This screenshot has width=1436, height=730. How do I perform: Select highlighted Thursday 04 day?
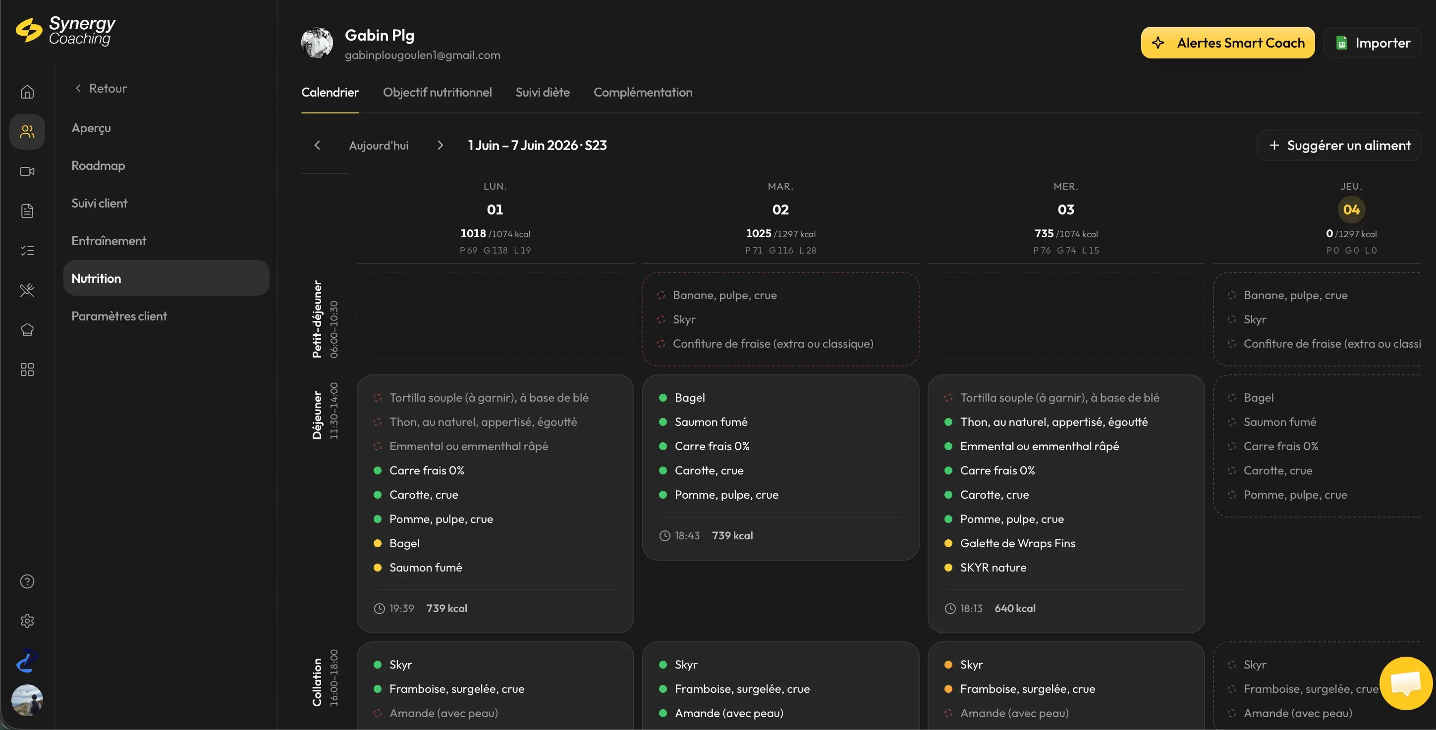[x=1351, y=210]
